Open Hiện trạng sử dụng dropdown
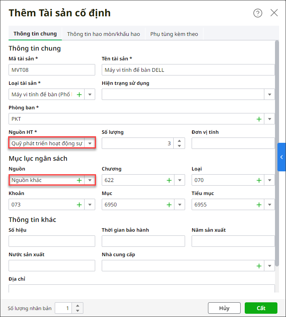Viewport: 286px width, 317px height. click(x=270, y=95)
